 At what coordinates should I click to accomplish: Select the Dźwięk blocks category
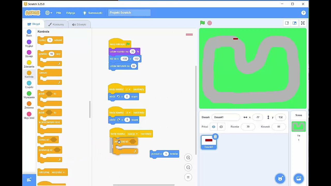29,54
